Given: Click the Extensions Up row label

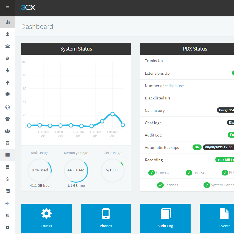Looking at the screenshot, I should (x=157, y=73).
